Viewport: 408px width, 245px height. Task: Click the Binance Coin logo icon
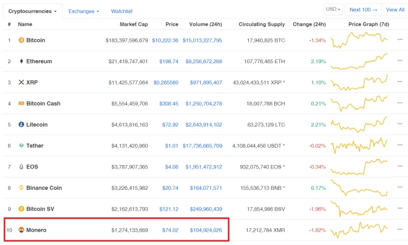pos(21,187)
